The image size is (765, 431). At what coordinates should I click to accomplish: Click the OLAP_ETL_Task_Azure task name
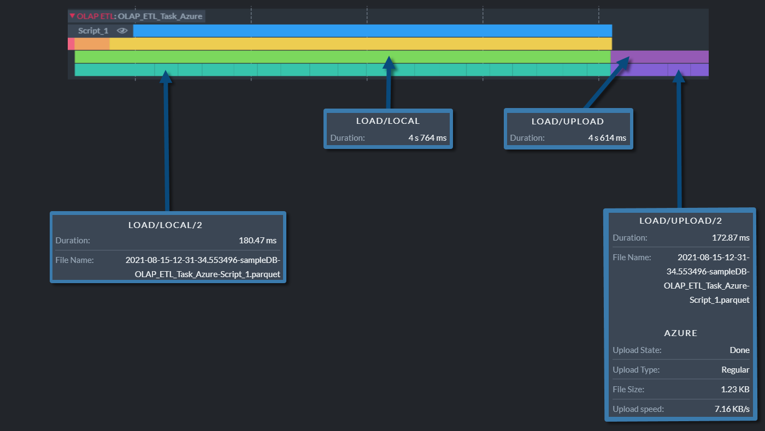160,16
